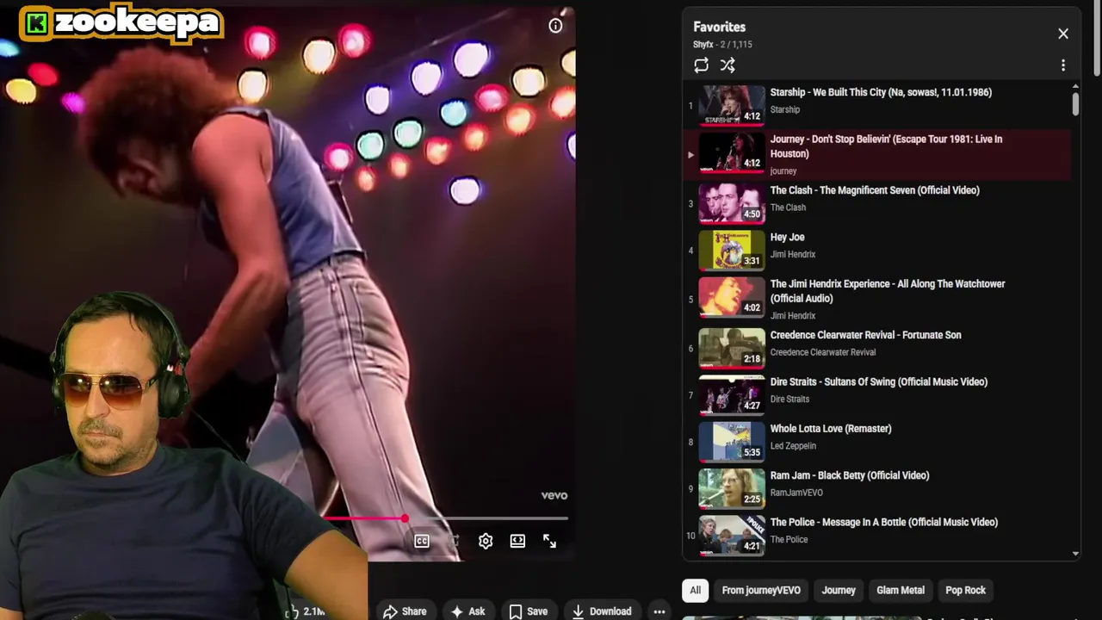Click playlist scroll up arrow
Image resolution: width=1102 pixels, height=620 pixels.
[1075, 86]
